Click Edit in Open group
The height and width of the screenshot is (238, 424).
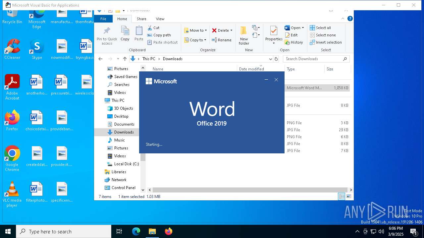tap(291, 35)
